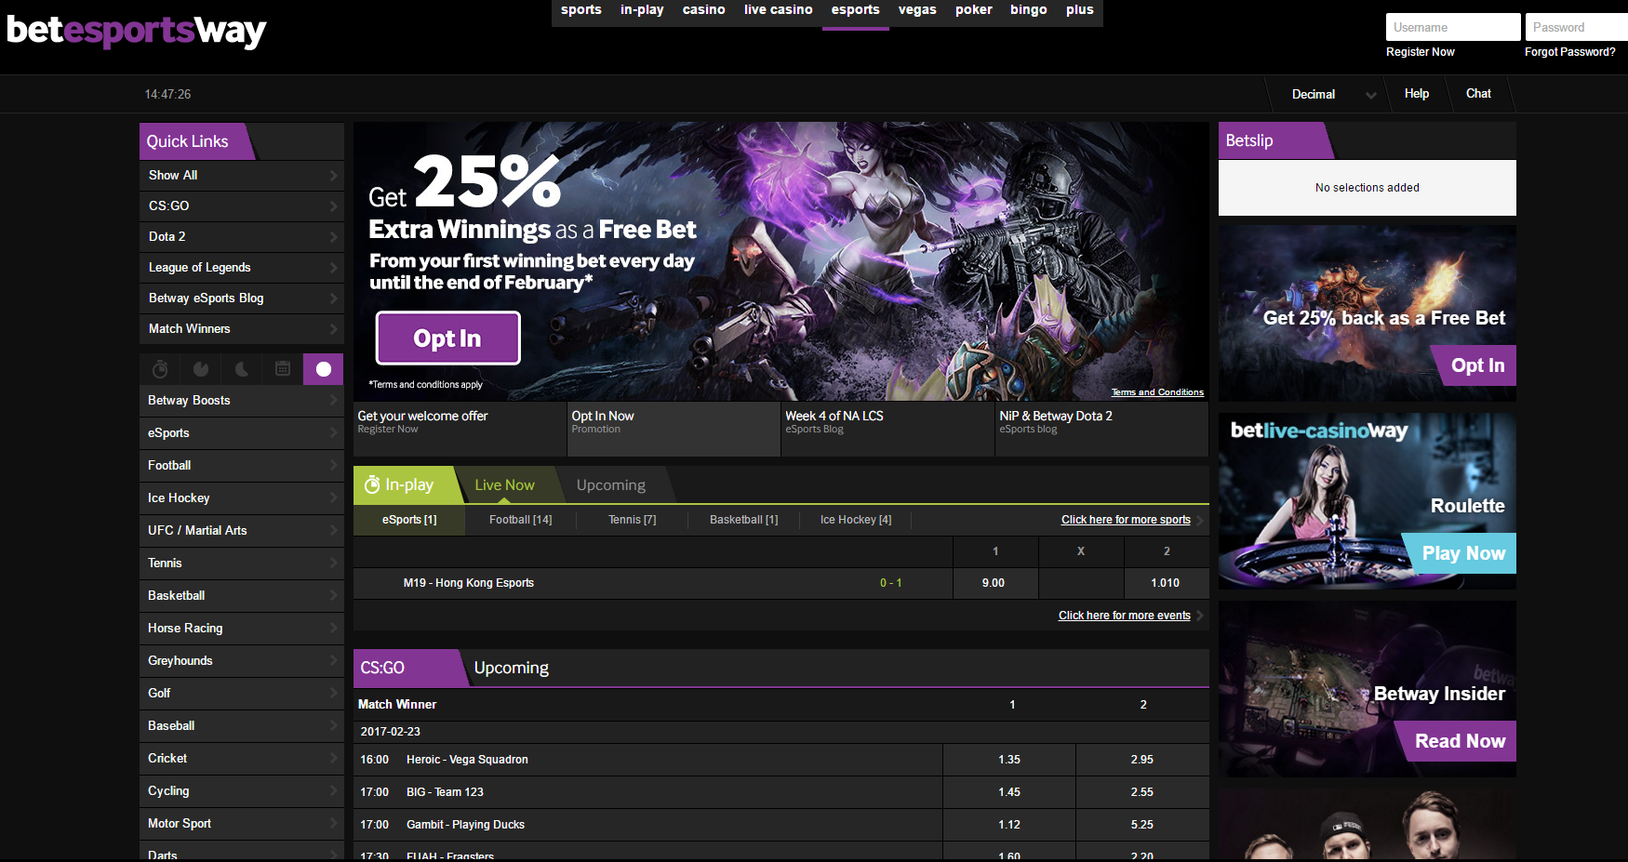
Task: Open the Week 4 of NA LCS tile
Action: click(x=887, y=429)
